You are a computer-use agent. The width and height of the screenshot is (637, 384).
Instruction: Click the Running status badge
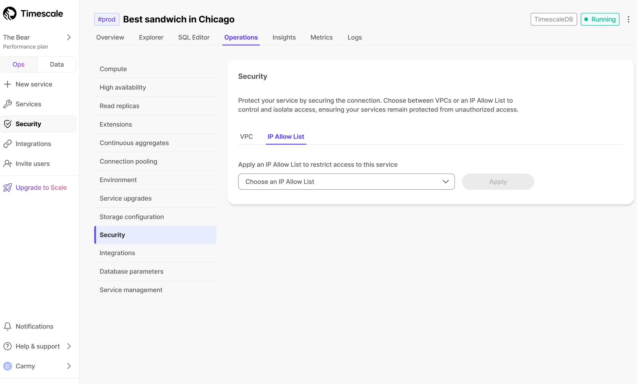pyautogui.click(x=600, y=19)
